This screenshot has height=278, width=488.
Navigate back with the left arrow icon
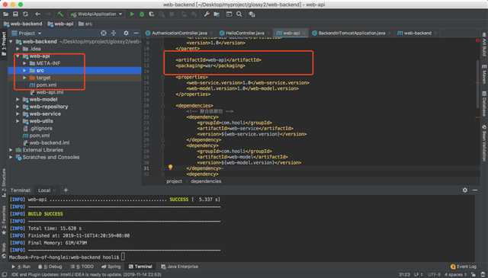[x=38, y=14]
